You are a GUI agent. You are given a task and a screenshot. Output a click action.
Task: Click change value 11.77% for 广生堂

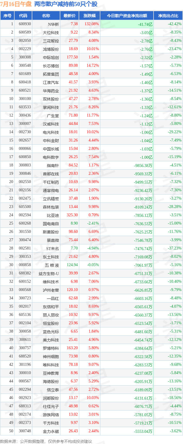click(x=93, y=115)
